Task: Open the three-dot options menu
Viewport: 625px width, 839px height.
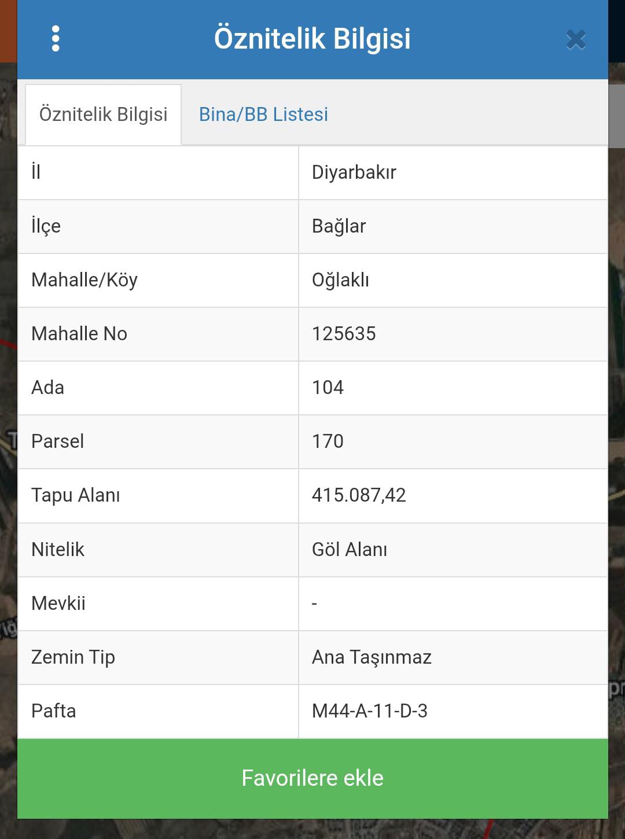Action: click(56, 39)
